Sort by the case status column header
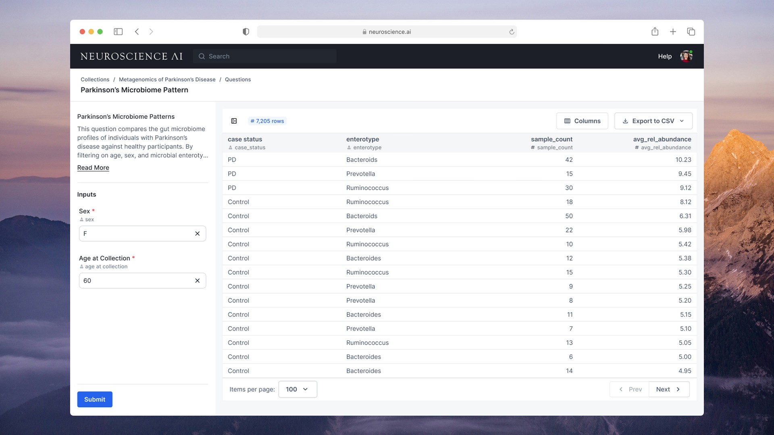774x435 pixels. [x=245, y=139]
